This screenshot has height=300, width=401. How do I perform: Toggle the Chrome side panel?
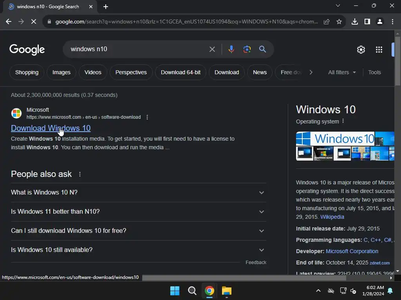tap(367, 22)
